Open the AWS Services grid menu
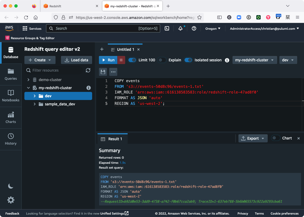304x217 pixels. (32, 28)
